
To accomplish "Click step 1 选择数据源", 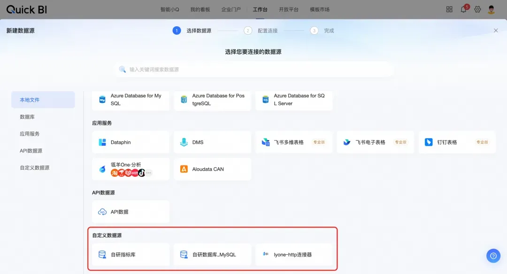I will [192, 31].
